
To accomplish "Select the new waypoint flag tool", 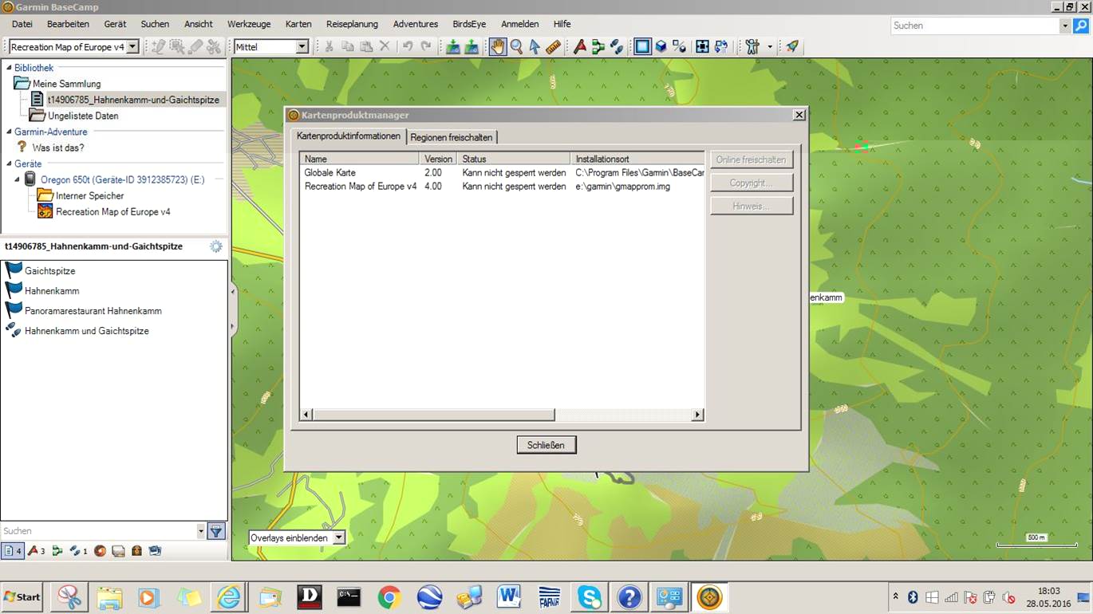I will (x=579, y=47).
